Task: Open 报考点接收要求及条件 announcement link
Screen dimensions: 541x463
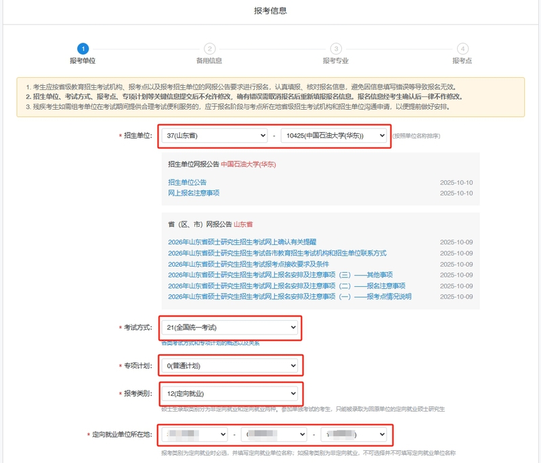Action: [x=248, y=264]
